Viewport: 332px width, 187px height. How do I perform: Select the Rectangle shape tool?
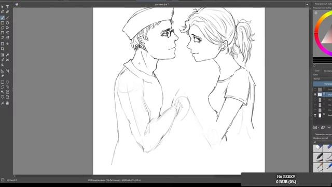coord(2,23)
